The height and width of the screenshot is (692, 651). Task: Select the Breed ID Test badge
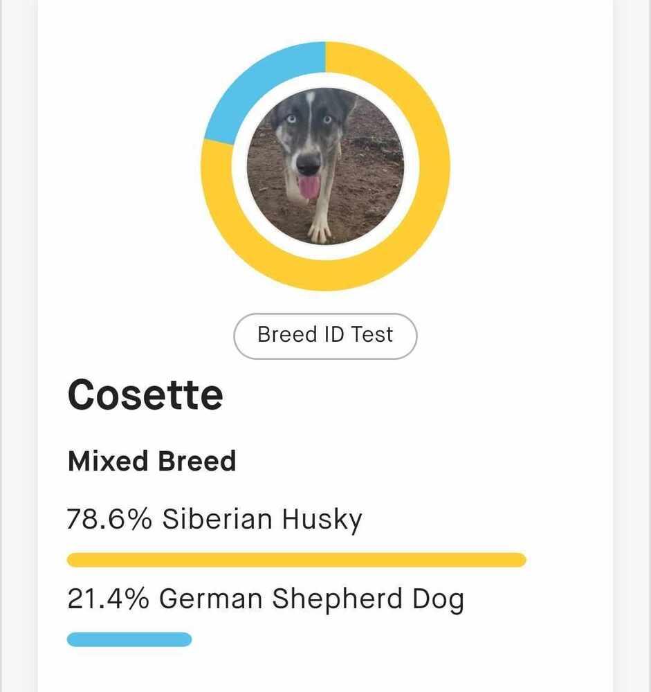click(x=325, y=335)
